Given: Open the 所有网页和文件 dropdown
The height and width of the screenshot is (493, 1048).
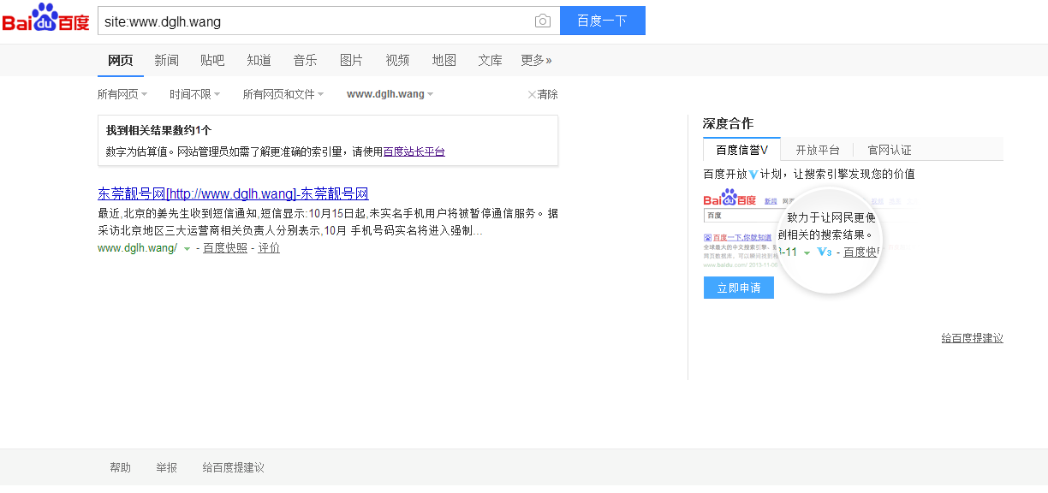Looking at the screenshot, I should coord(283,94).
